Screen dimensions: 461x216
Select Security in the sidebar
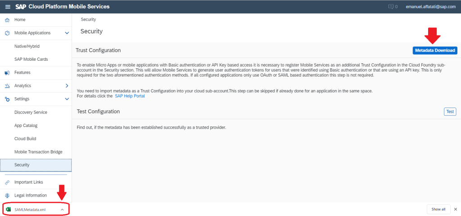tap(36, 165)
